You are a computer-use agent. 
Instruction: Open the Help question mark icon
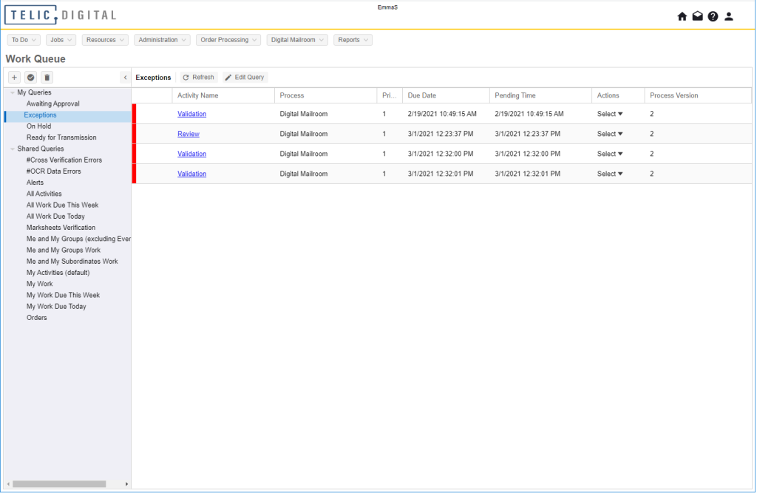pos(713,16)
